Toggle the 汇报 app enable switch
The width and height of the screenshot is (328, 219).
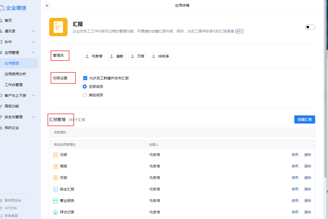[310, 27]
